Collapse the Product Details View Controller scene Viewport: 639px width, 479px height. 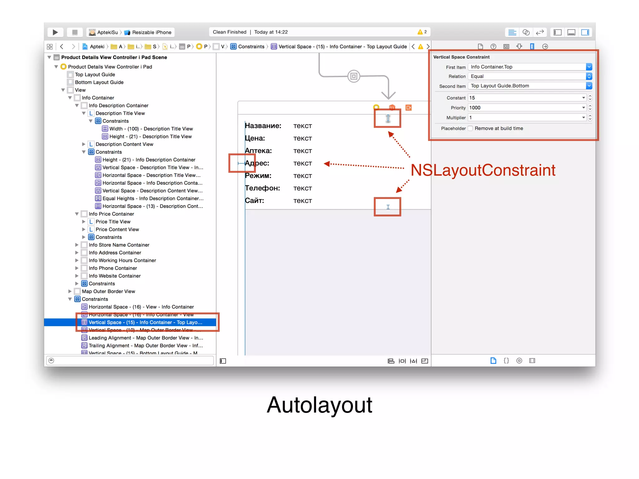[x=49, y=57]
